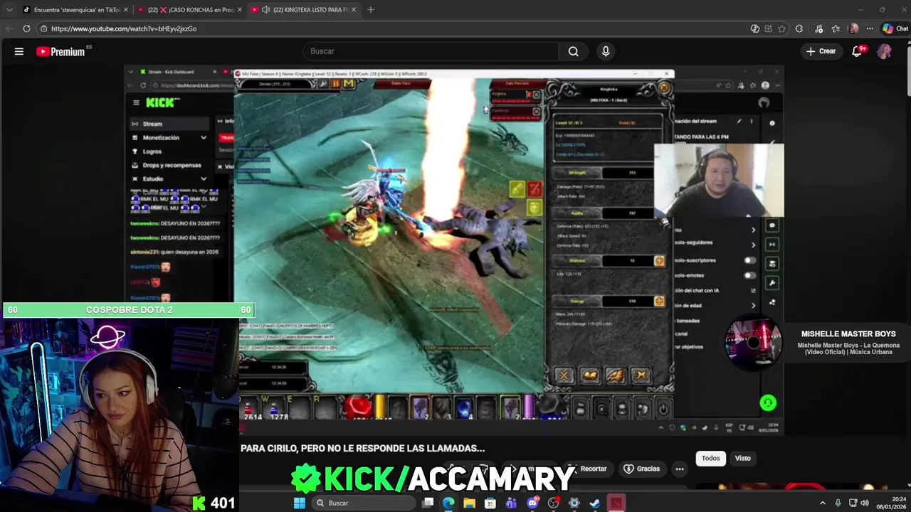Reload the page with refresh icon
Screen dimensions: 911x512
click(26, 28)
